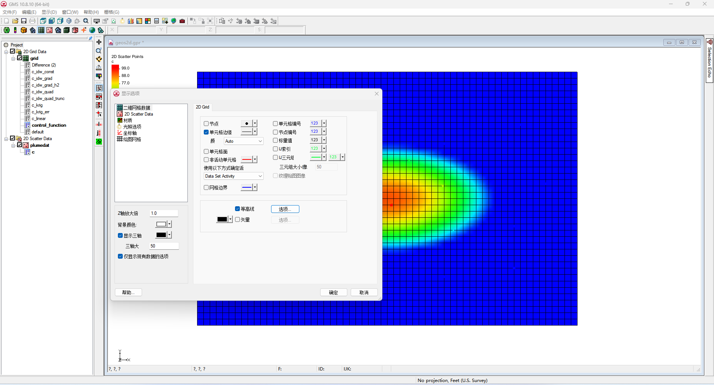Click the 2D Scatter module icon
Viewport: 714px width, 385px height.
(x=49, y=30)
